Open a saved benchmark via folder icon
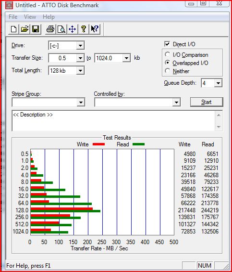This screenshot has width=232, height=272. (x=24, y=29)
